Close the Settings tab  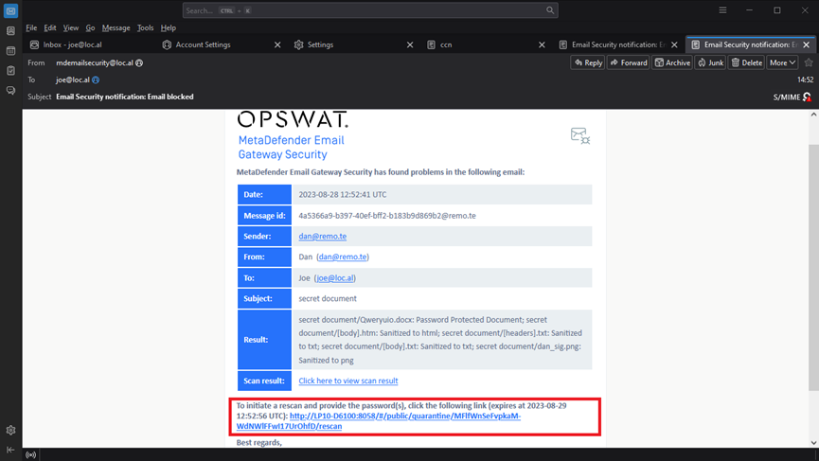pos(410,44)
